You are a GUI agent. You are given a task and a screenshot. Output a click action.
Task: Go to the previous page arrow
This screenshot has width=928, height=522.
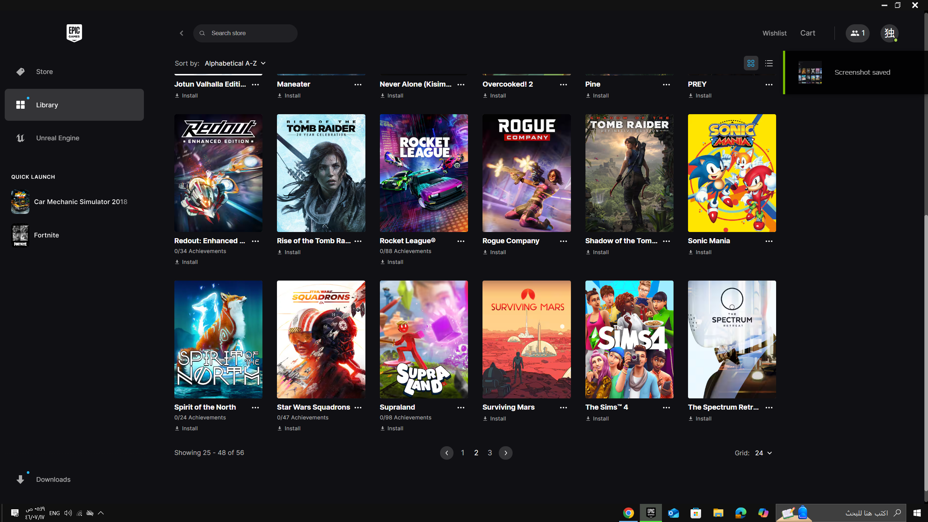447,453
